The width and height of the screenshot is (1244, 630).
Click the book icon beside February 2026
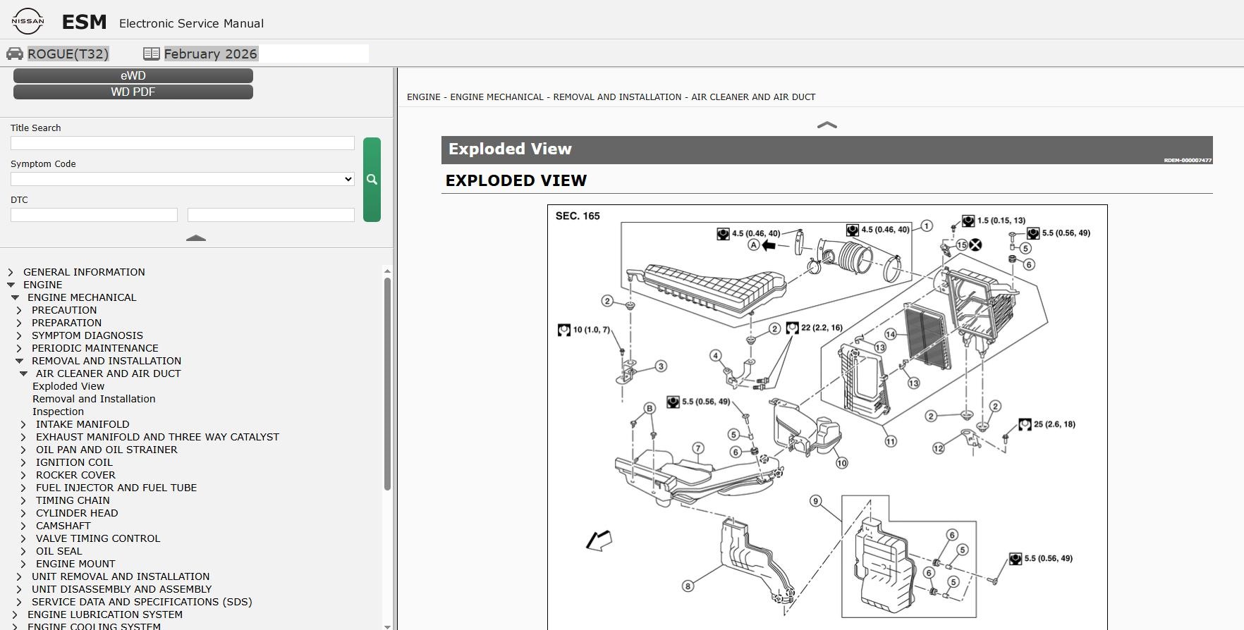click(x=151, y=54)
